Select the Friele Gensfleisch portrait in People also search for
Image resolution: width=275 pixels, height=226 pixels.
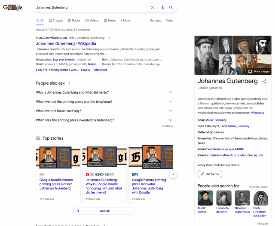[x=261, y=198]
